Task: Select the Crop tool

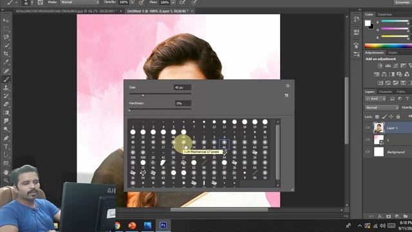Action: coord(6,53)
